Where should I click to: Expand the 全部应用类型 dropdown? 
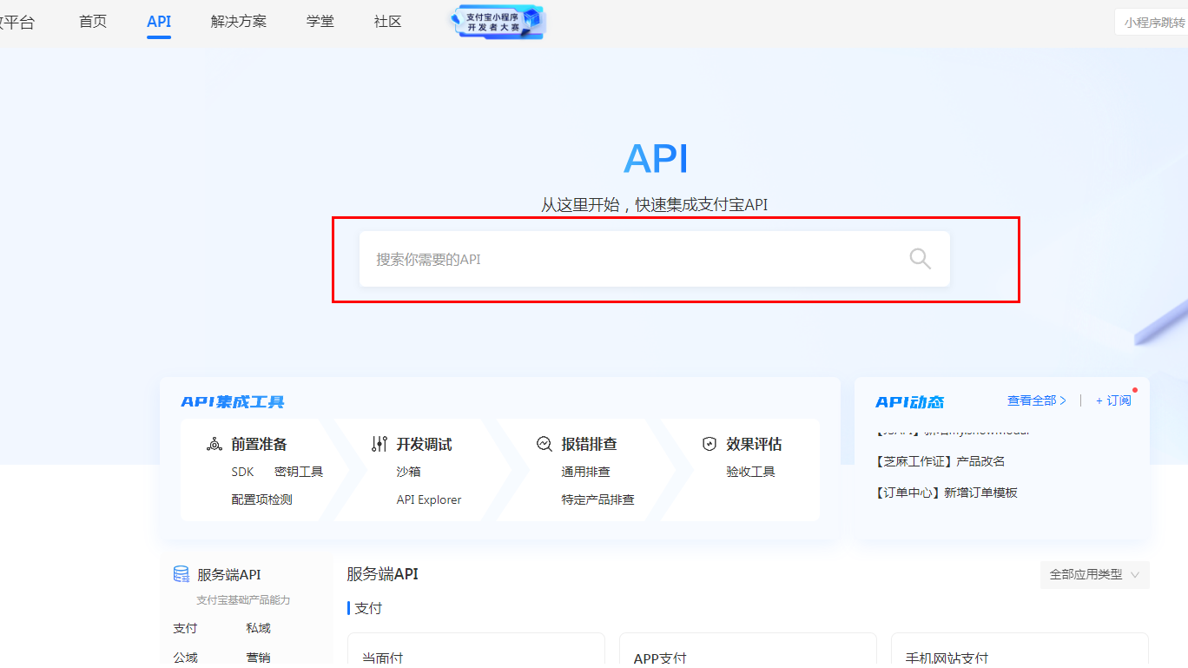click(1095, 574)
